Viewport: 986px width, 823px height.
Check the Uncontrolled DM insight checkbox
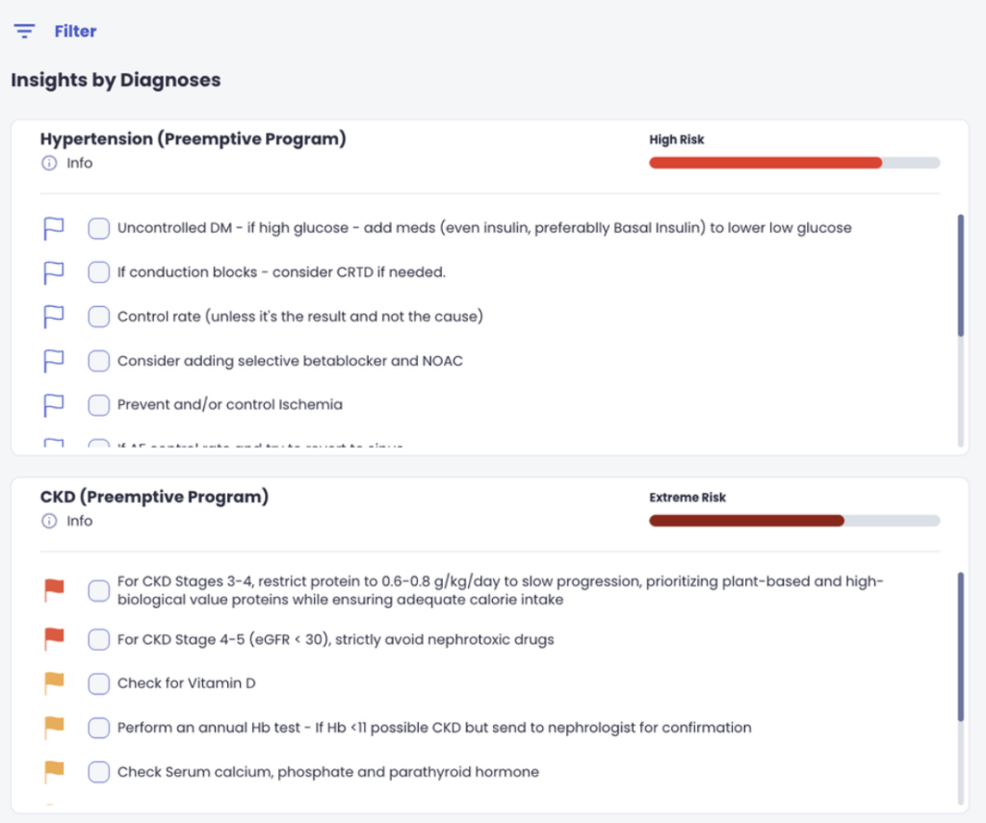click(99, 228)
